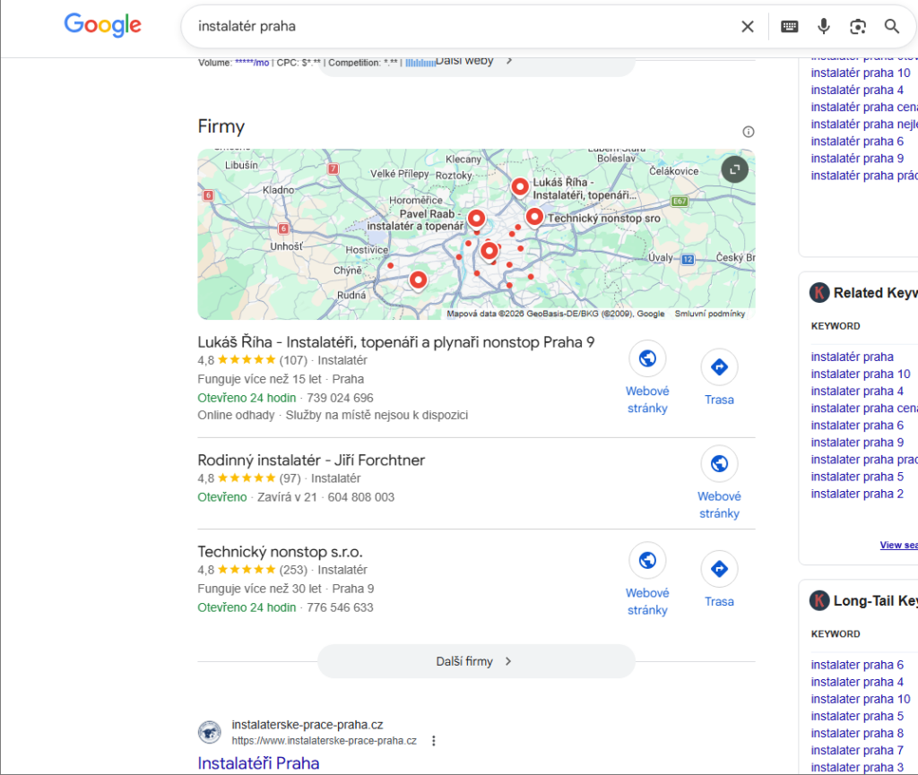Get directions to Technický nonstop s.r.o.

(x=719, y=569)
